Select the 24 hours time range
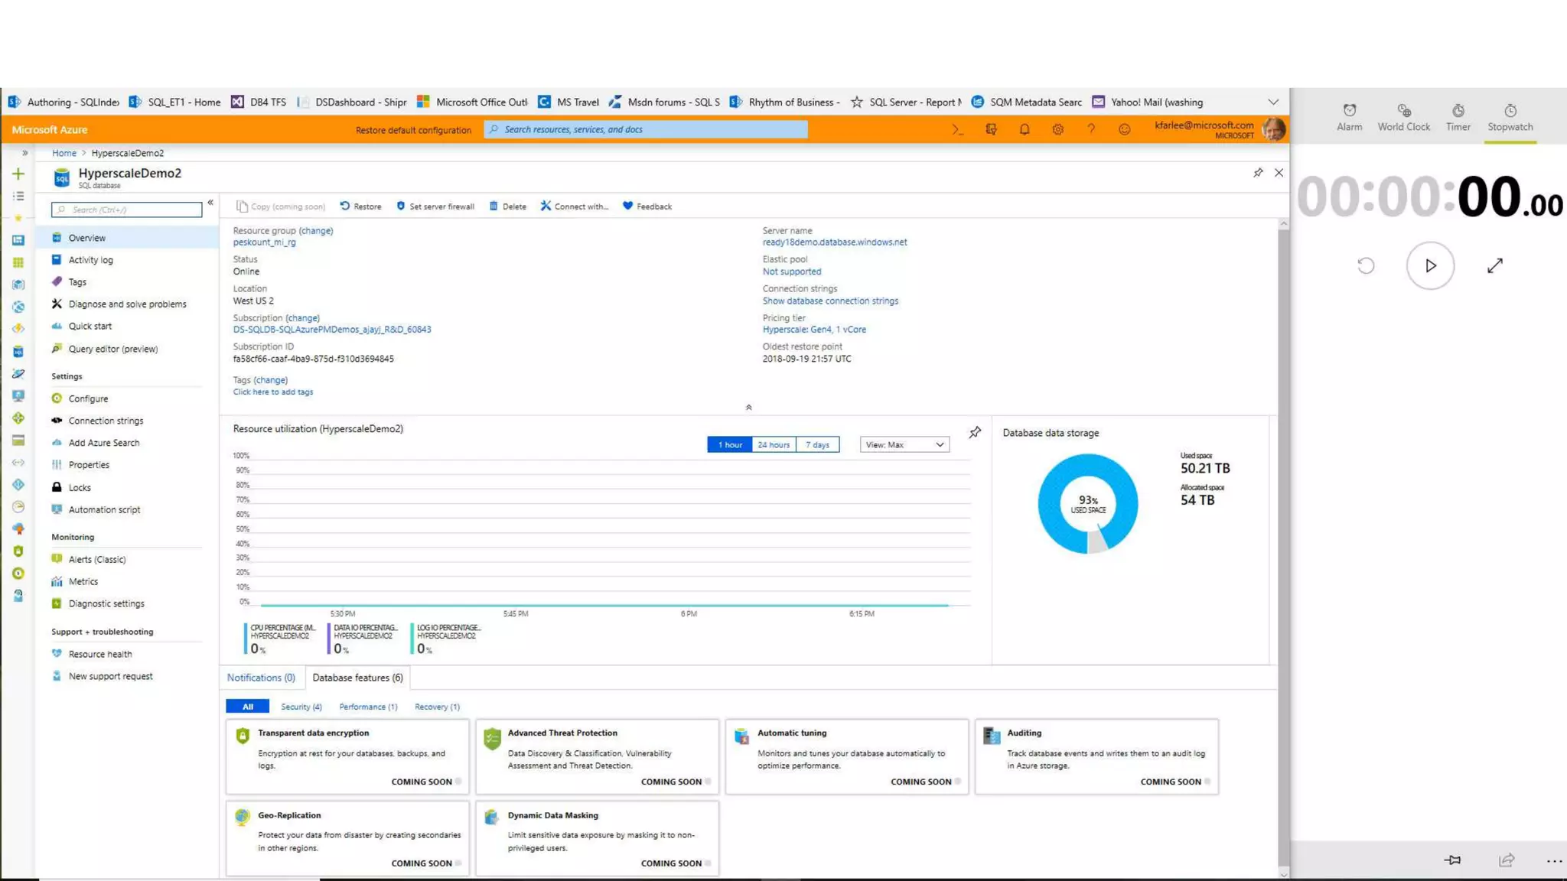The image size is (1567, 881). click(774, 444)
